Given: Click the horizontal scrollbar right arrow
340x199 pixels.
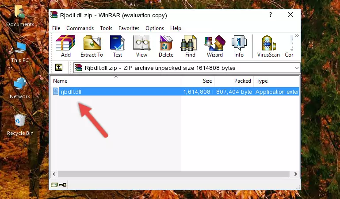Looking at the screenshot, I should 295,174.
